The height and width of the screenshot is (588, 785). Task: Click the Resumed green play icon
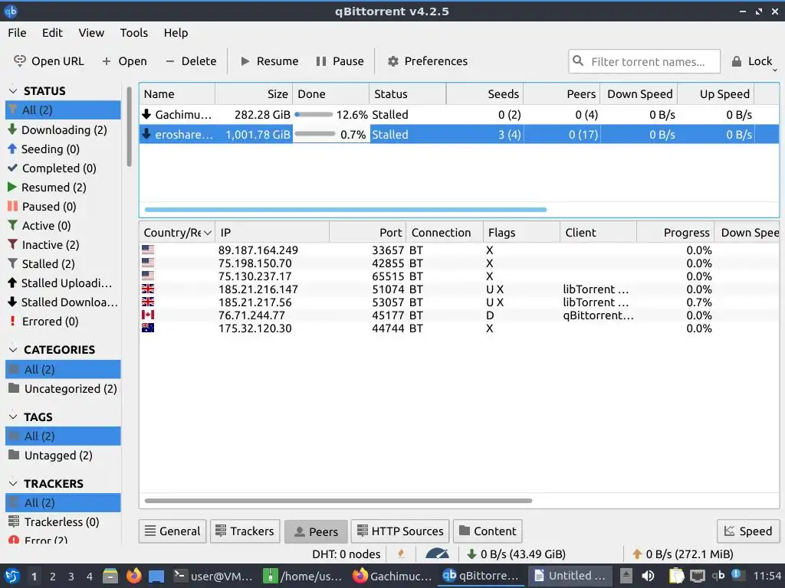click(x=12, y=187)
